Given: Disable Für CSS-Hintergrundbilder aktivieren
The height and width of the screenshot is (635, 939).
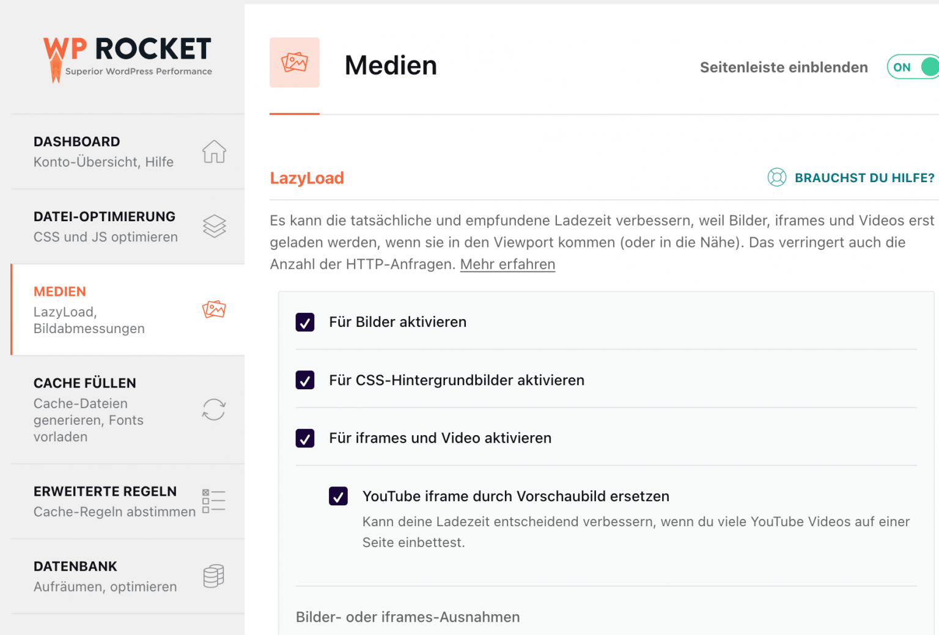Looking at the screenshot, I should [x=305, y=380].
